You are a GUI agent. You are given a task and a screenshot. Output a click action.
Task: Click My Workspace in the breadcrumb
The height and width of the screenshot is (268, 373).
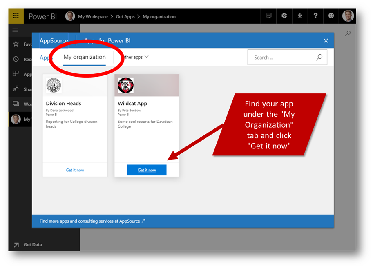pyautogui.click(x=93, y=17)
